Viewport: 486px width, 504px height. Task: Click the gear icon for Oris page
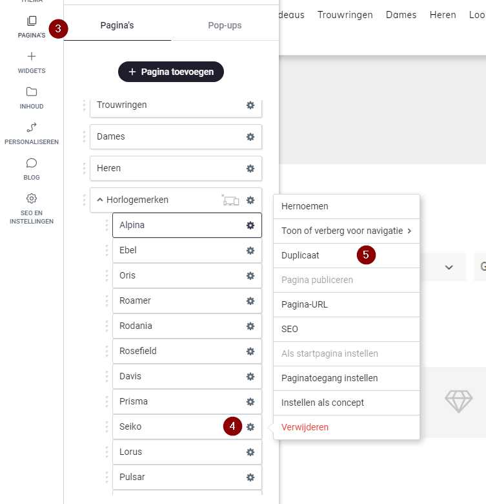250,276
